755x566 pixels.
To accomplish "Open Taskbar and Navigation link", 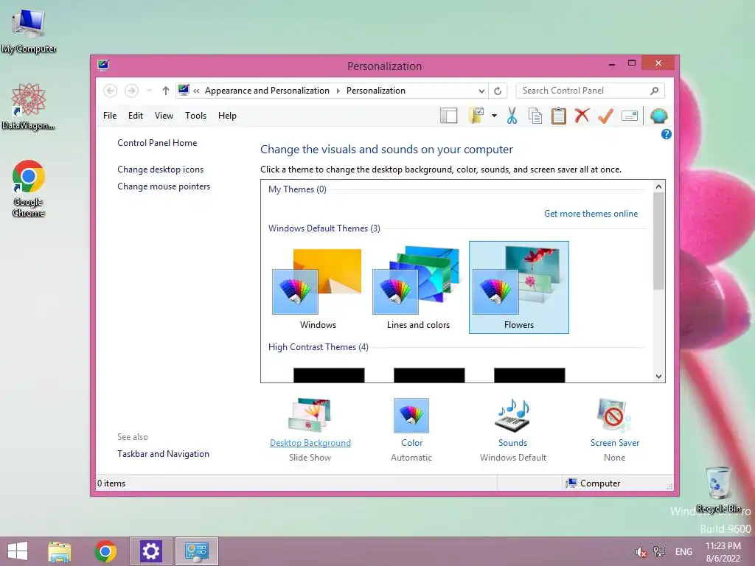I will coord(163,454).
